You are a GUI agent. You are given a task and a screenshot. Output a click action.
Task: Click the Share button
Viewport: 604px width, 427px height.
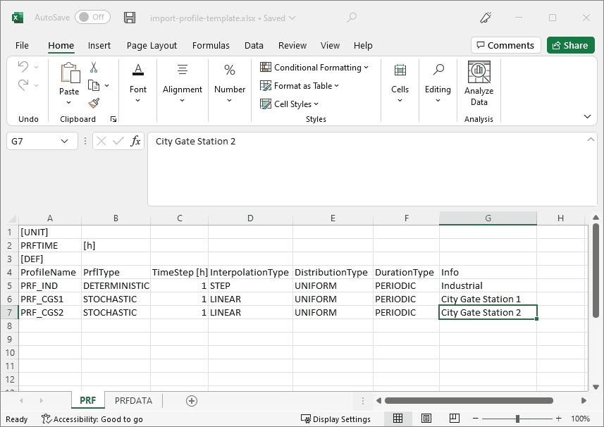point(570,44)
